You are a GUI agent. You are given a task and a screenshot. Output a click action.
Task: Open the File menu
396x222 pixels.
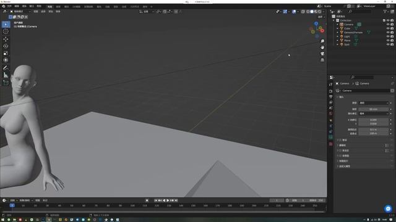9,6
